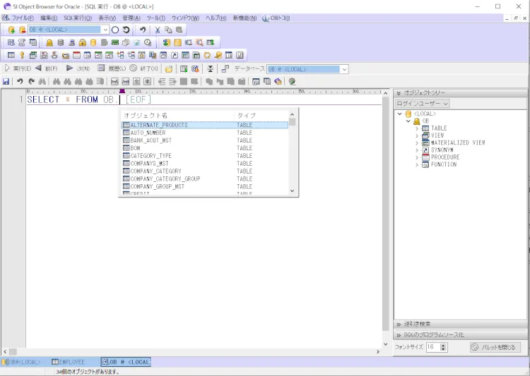Open the データベース connection dropdown
Image resolution: width=530 pixels, height=376 pixels.
point(344,69)
